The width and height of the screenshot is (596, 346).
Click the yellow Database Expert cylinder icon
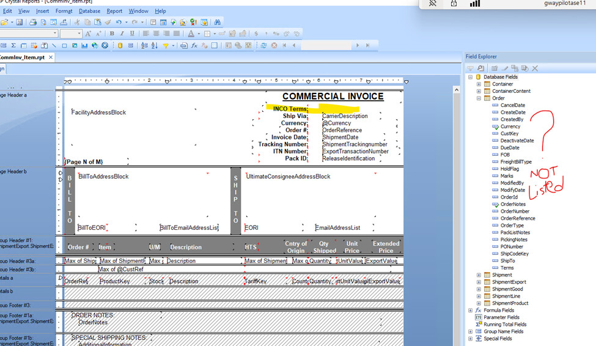(x=120, y=45)
